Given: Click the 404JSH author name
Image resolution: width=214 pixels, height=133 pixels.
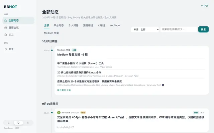Looking at the screenshot, I should coord(66,112).
